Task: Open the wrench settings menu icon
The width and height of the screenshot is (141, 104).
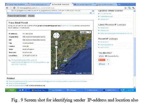Action: pyautogui.click(x=133, y=8)
